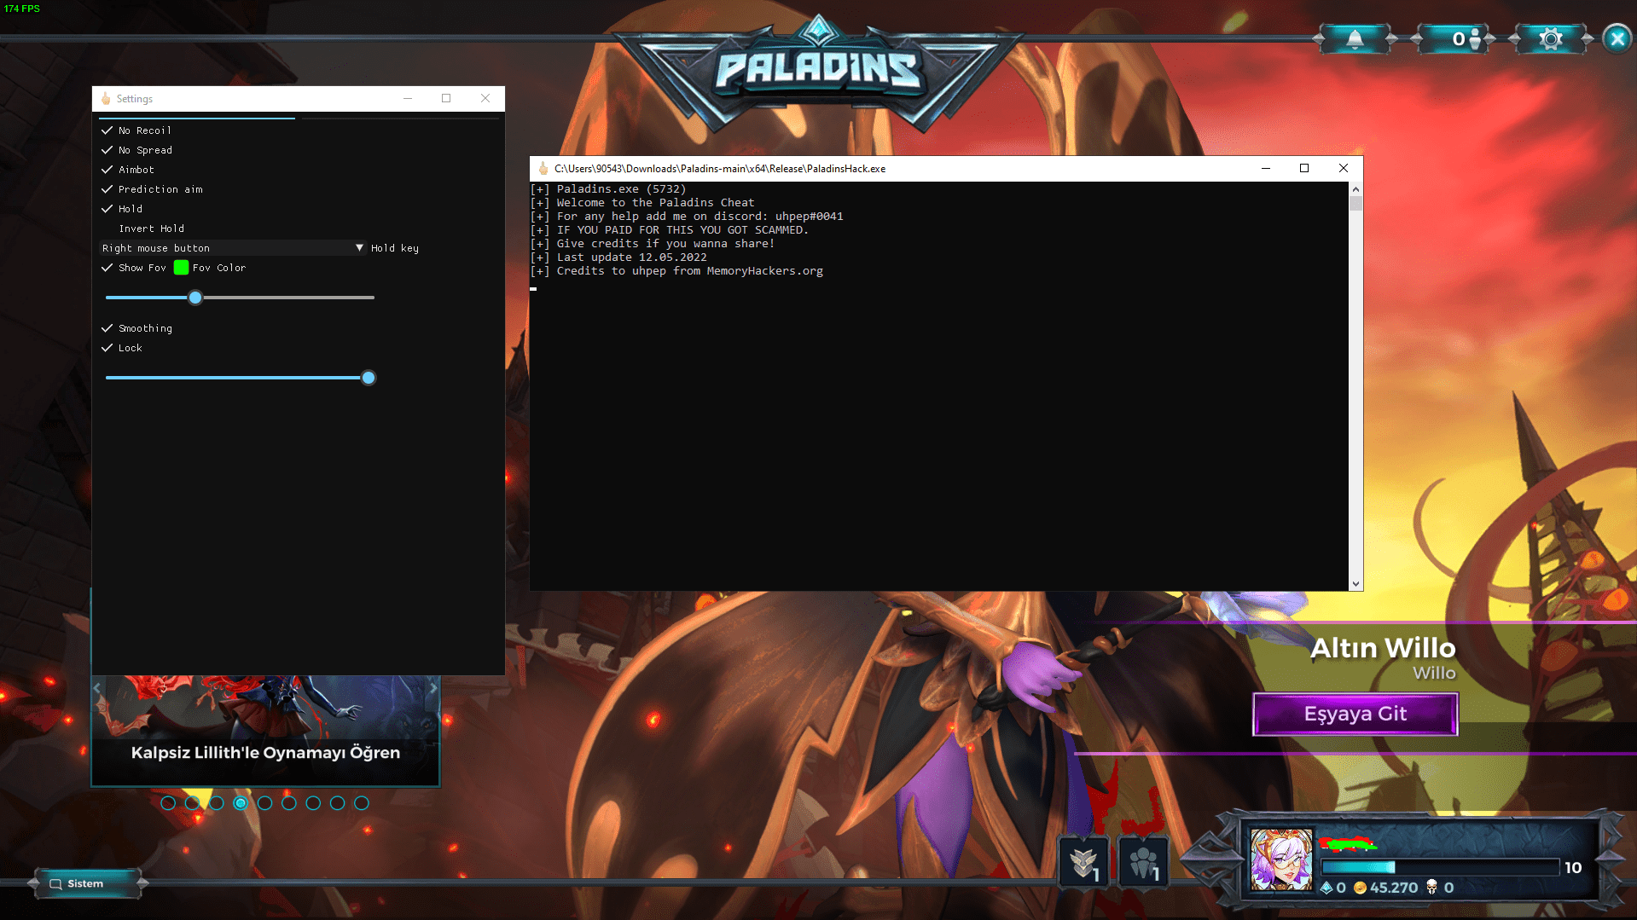
Task: Disable the Smoothing checkbox
Action: [107, 328]
